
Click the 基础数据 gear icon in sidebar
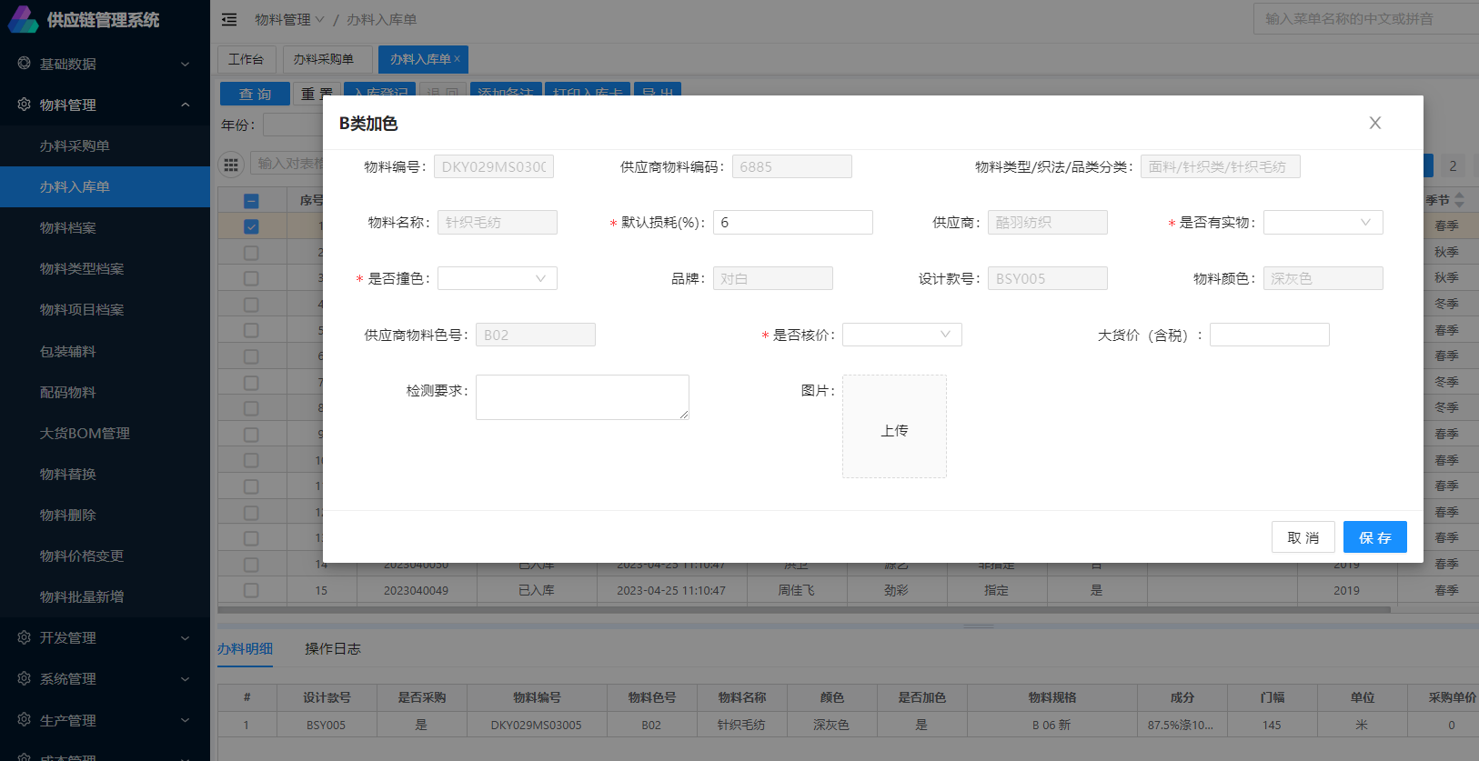(24, 64)
